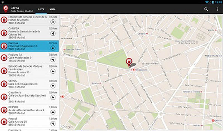The height and width of the screenshot is (131, 223).
Task: Tap the 'Calle Salitre, Madrid' location subtitle
Action: pyautogui.click(x=22, y=11)
